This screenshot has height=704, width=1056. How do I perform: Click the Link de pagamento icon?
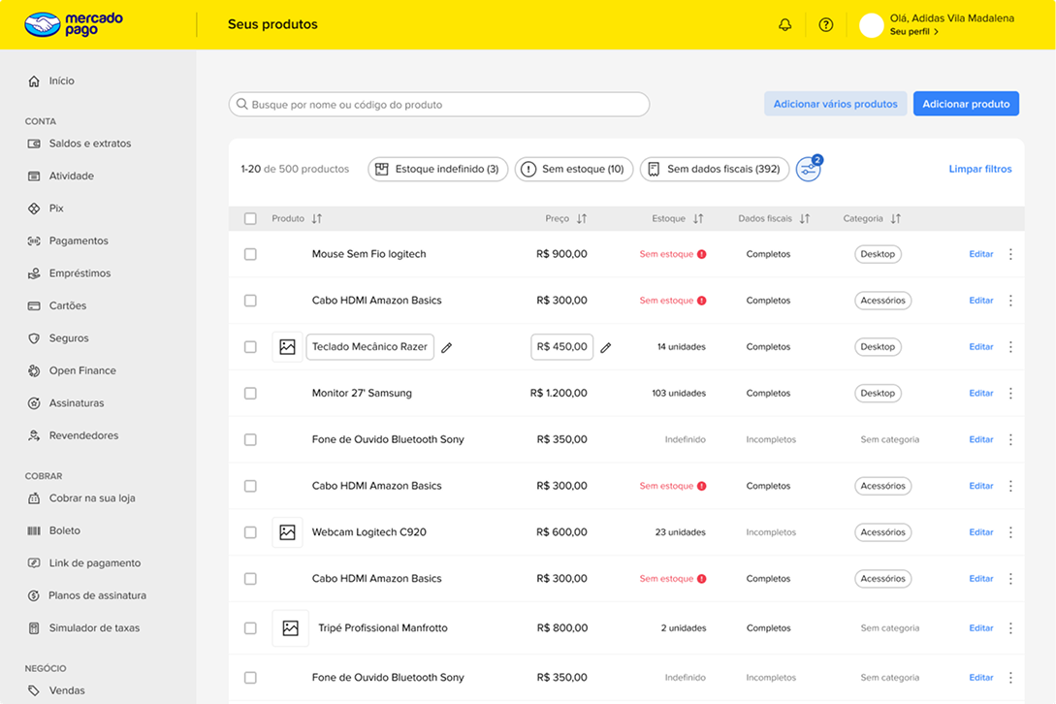(x=34, y=563)
